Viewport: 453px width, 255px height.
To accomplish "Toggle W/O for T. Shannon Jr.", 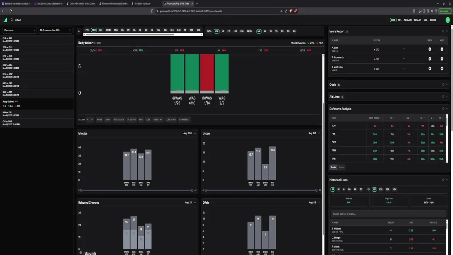I will (442, 59).
